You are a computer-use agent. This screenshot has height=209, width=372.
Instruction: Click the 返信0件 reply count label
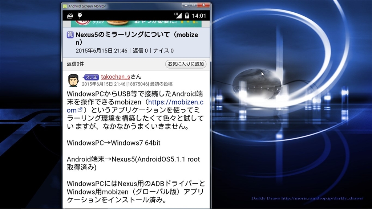(76, 64)
